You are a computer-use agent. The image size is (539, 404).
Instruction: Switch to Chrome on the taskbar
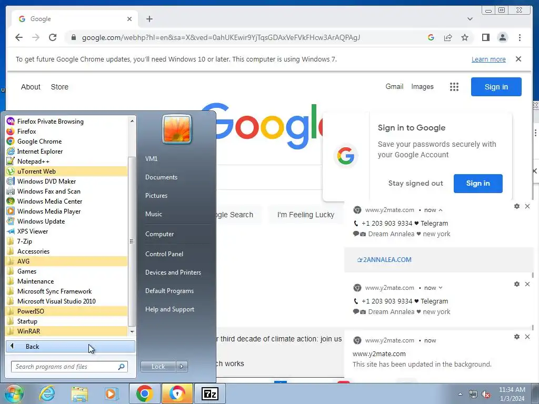click(x=144, y=393)
